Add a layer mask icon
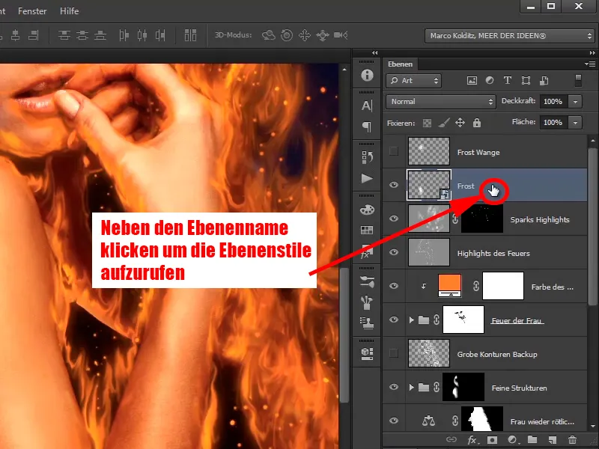 [493, 440]
